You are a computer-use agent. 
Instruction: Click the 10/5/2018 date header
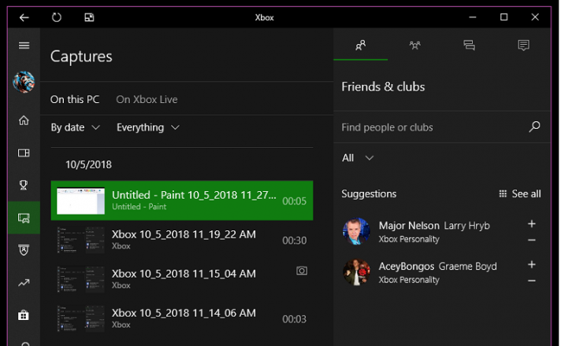tap(88, 164)
